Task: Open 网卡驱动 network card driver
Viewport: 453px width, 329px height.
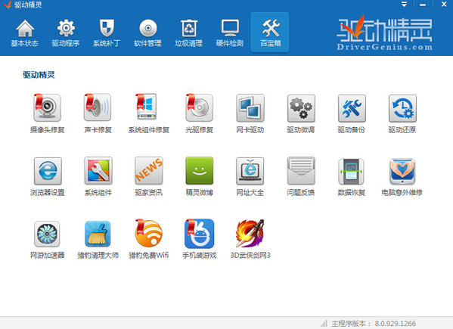Action: click(250, 108)
